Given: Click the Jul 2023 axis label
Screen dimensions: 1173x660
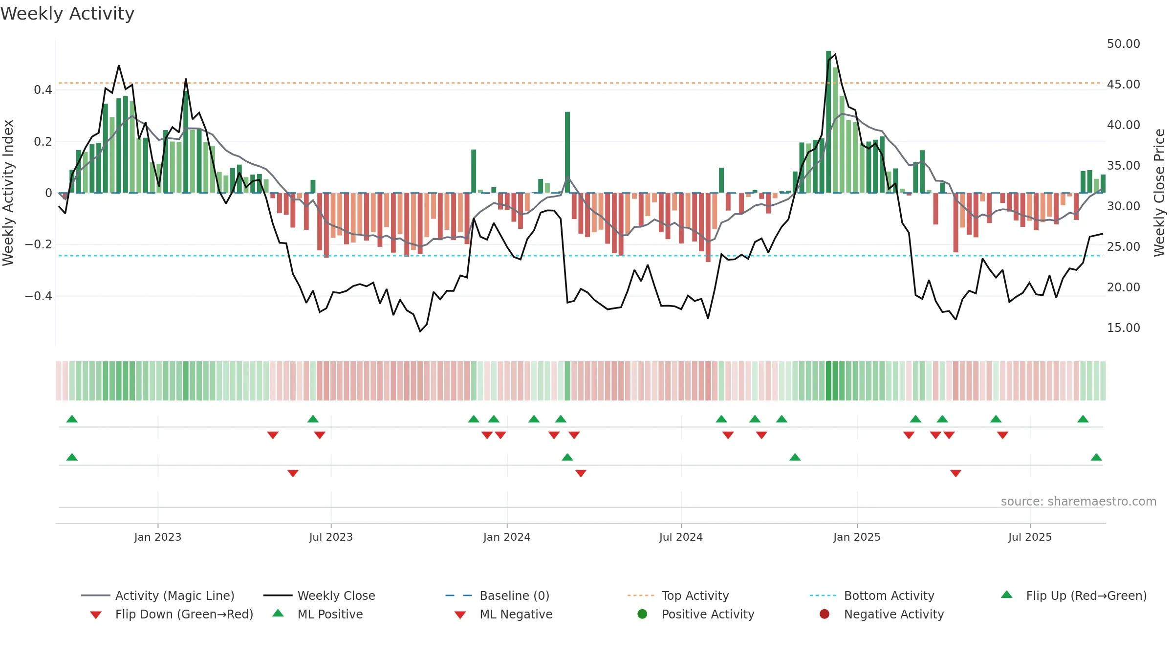Looking at the screenshot, I should point(331,537).
